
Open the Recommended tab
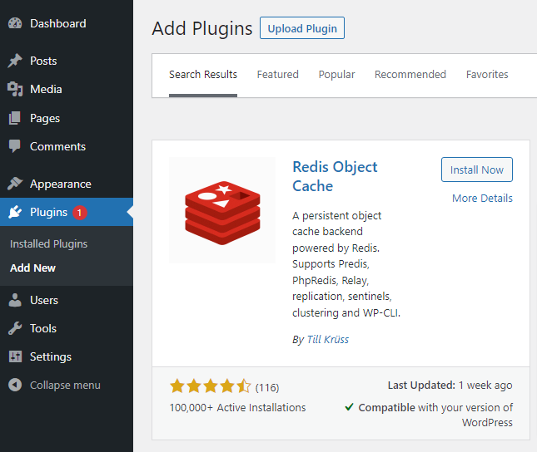410,74
